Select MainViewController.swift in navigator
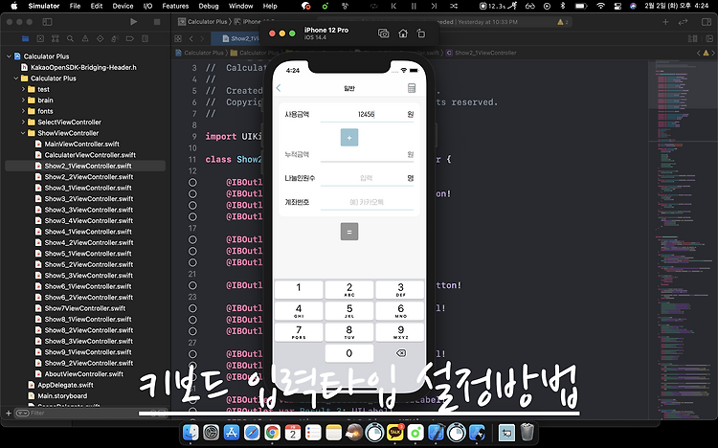This screenshot has width=718, height=448. pos(81,144)
